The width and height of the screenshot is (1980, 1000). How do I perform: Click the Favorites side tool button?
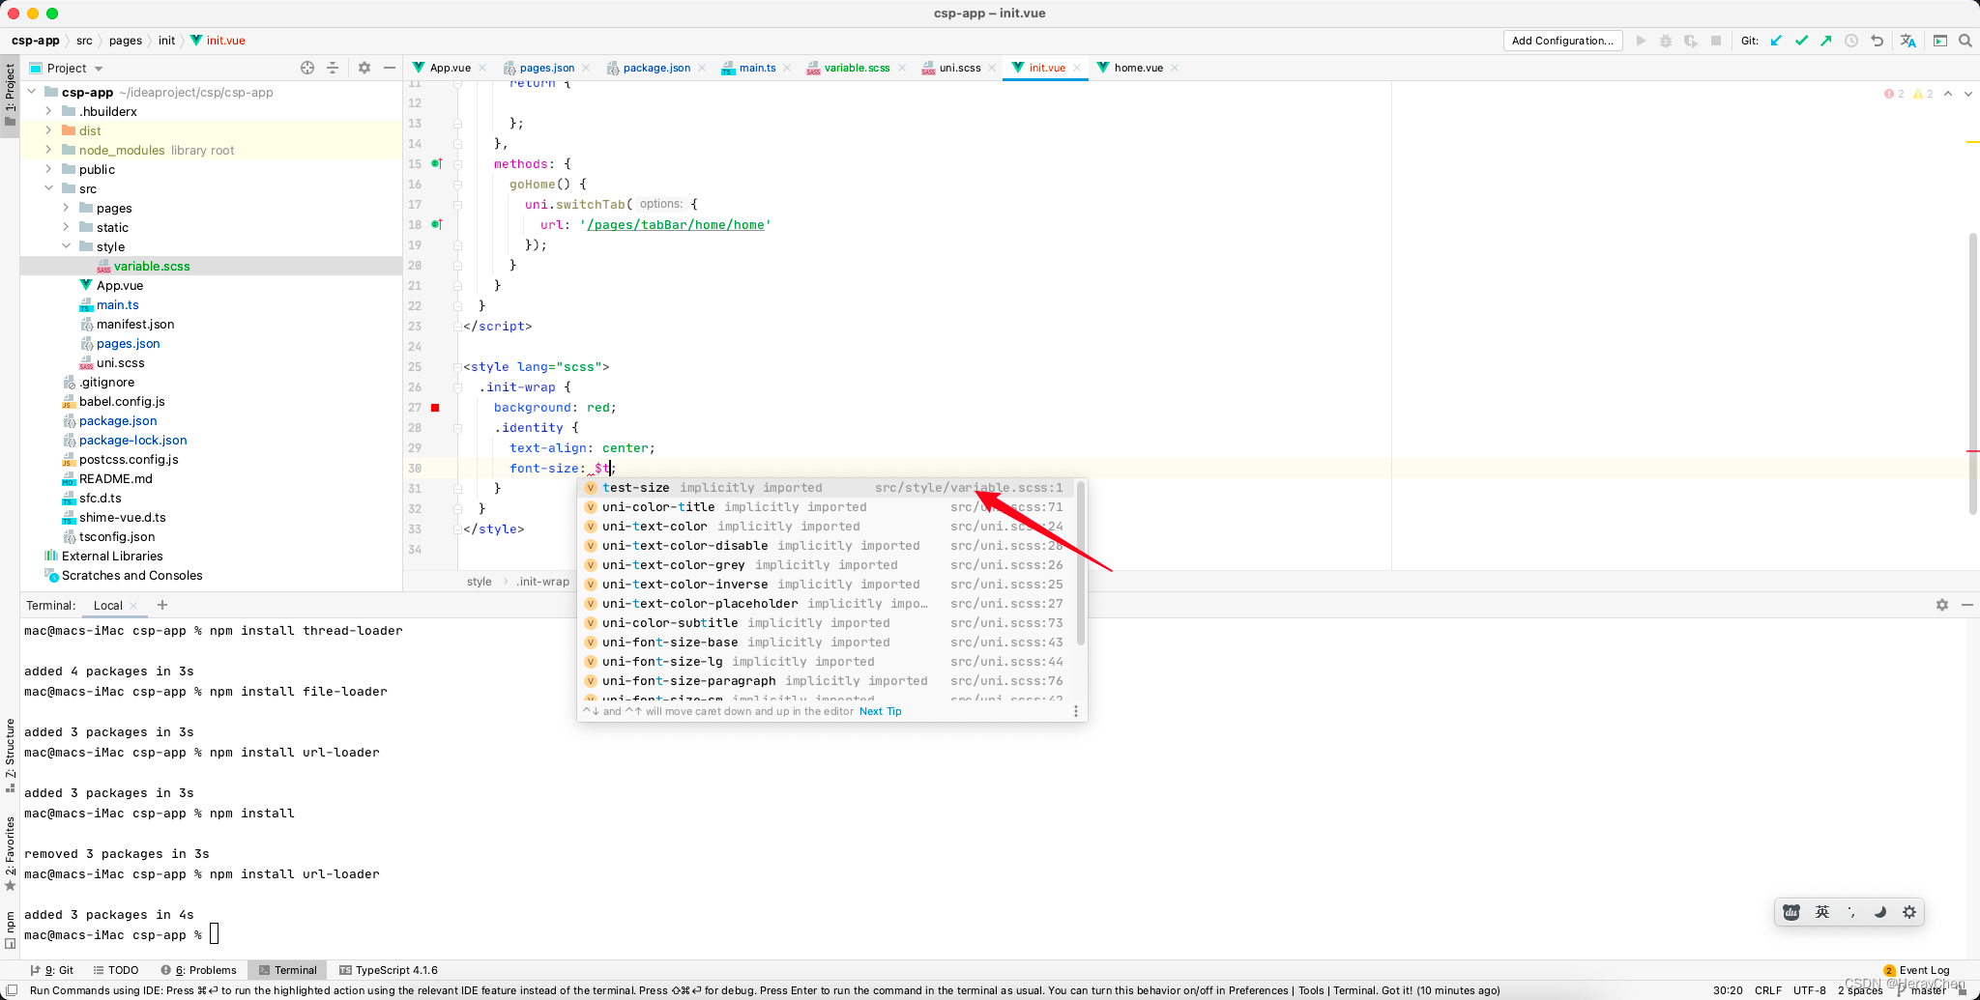click(10, 853)
